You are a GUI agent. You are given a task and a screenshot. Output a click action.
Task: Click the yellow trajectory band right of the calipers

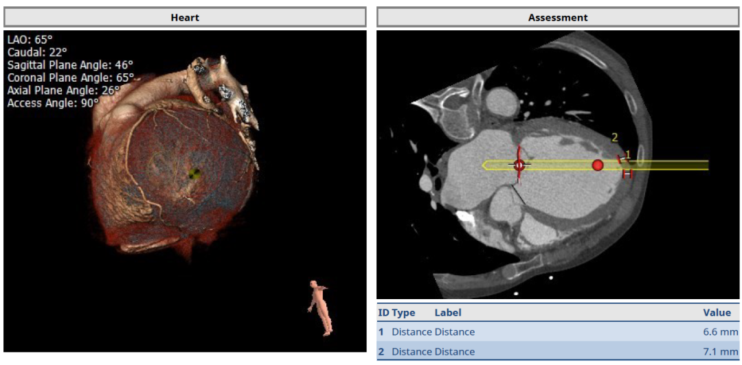[x=673, y=165]
